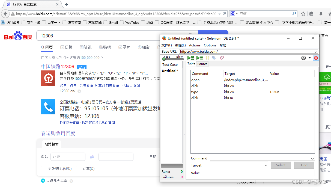Play current test case in Selenium IDE

(199, 58)
